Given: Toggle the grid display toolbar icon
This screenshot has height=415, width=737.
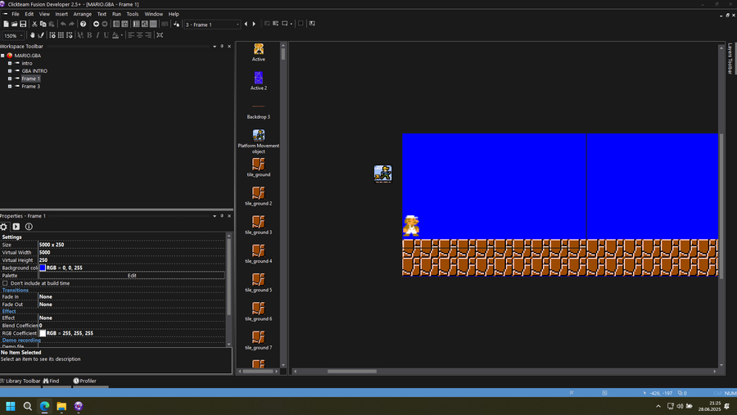Looking at the screenshot, I should (x=61, y=35).
